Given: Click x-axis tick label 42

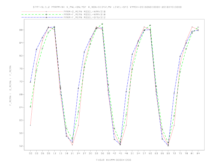Looking at the screenshot, I should 114,153.
